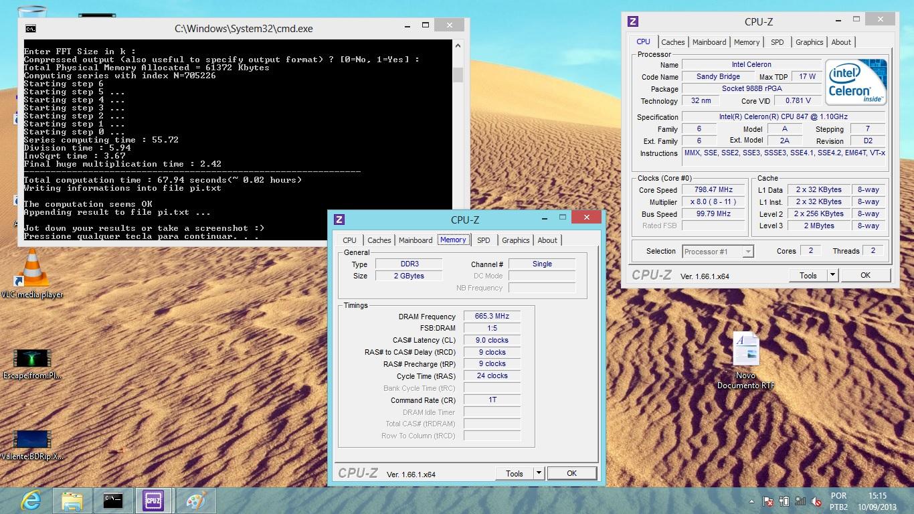Image resolution: width=914 pixels, height=514 pixels.
Task: Click the POR PTB2 language indicator
Action: (x=838, y=501)
